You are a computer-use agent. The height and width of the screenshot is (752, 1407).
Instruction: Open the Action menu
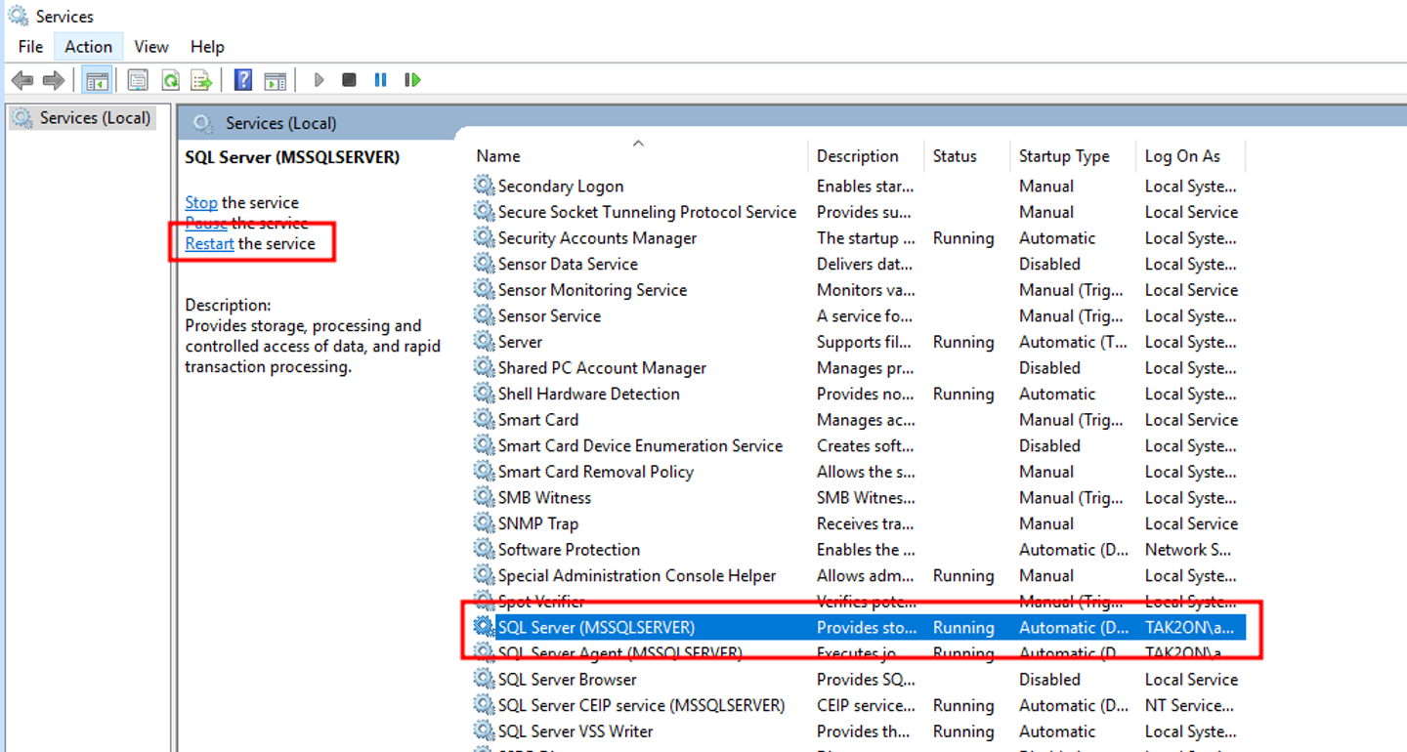point(88,47)
